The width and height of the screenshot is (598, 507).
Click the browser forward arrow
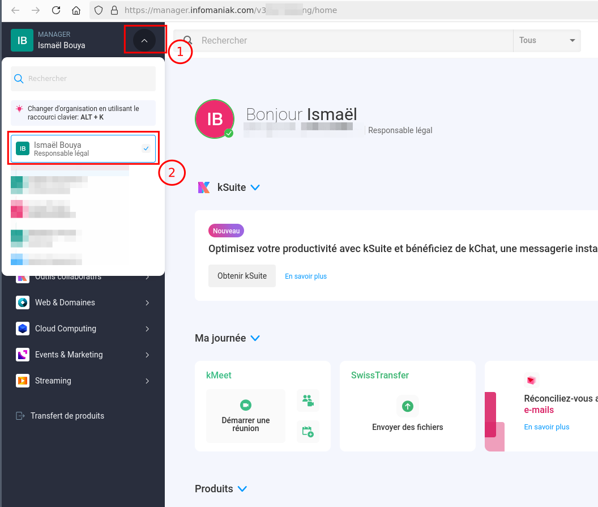click(x=36, y=10)
